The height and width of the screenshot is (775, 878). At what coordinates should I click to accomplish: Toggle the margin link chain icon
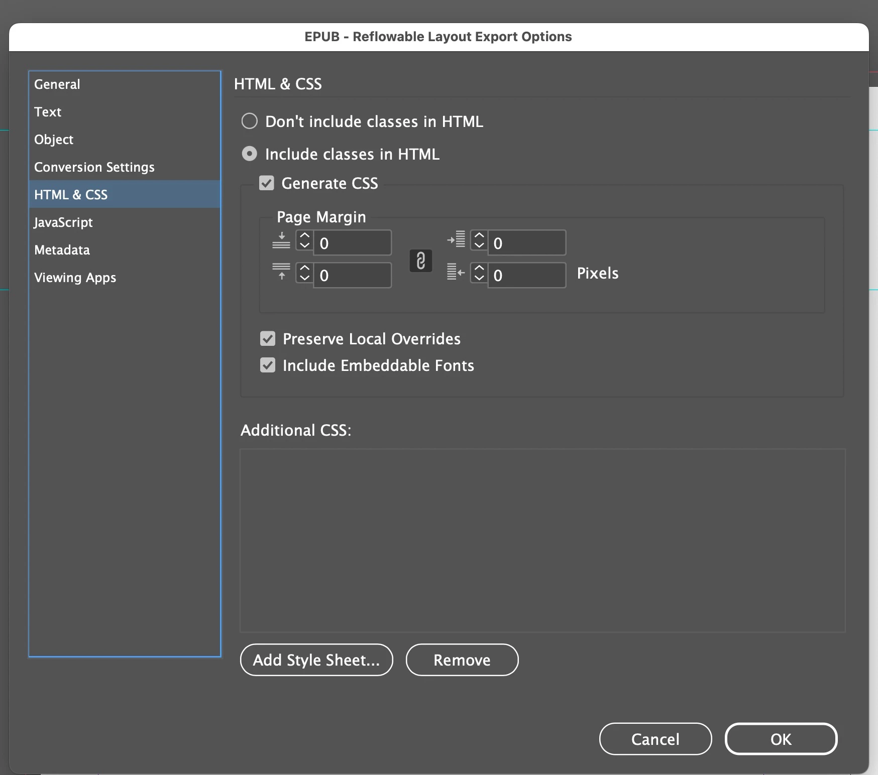[x=421, y=261]
